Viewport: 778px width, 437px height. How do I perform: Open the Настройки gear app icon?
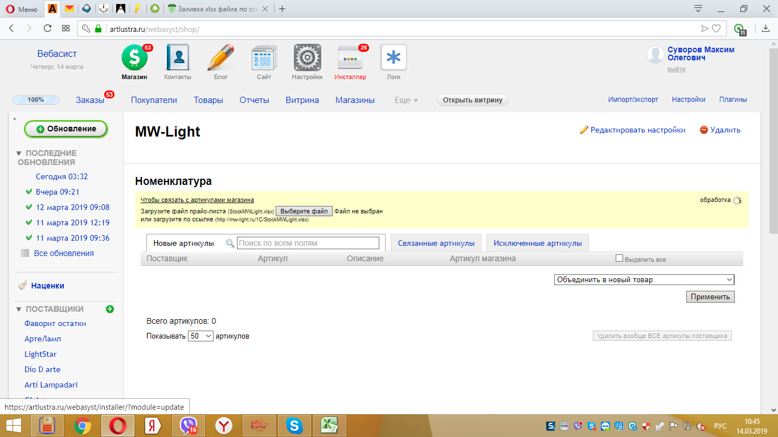point(308,58)
